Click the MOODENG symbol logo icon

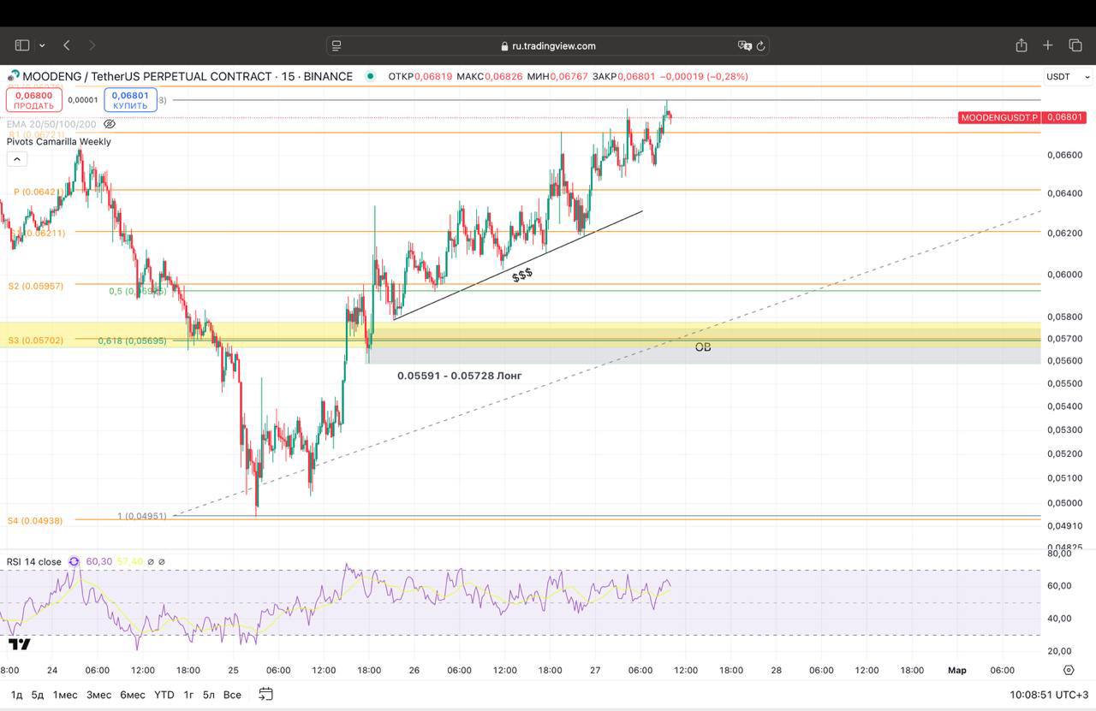(13, 76)
